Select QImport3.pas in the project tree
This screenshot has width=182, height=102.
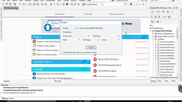point(165,61)
